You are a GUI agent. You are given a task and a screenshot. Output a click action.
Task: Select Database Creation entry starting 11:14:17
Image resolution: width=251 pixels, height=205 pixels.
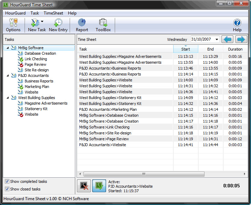tap(162, 121)
